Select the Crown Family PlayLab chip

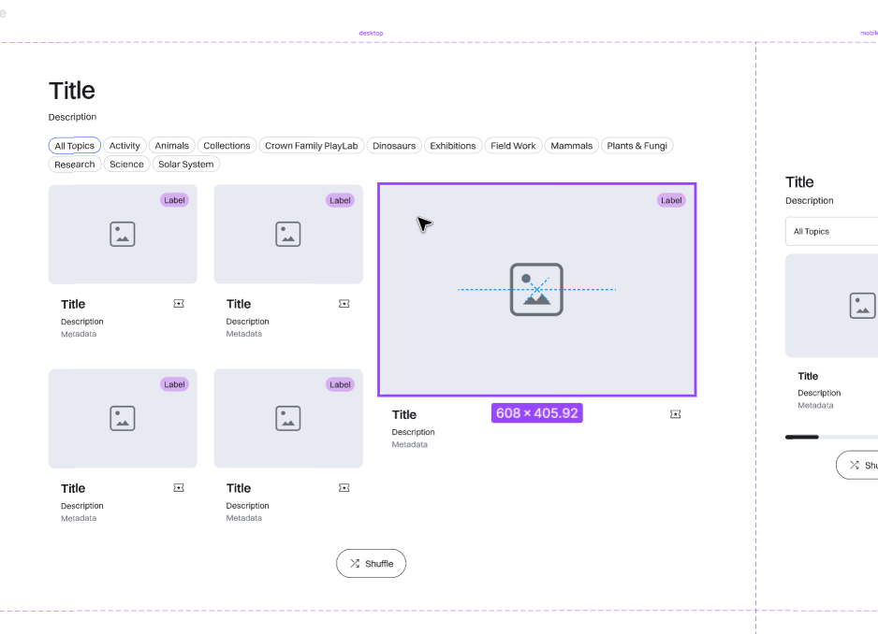point(312,146)
